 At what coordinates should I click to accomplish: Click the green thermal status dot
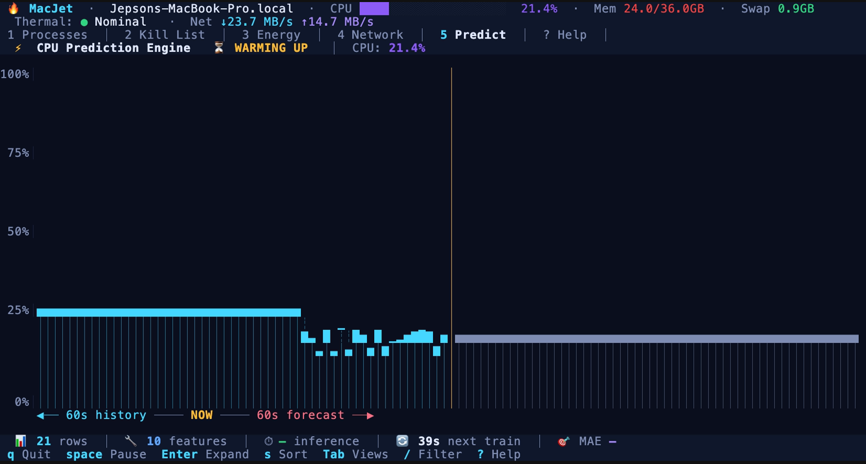[x=84, y=22]
